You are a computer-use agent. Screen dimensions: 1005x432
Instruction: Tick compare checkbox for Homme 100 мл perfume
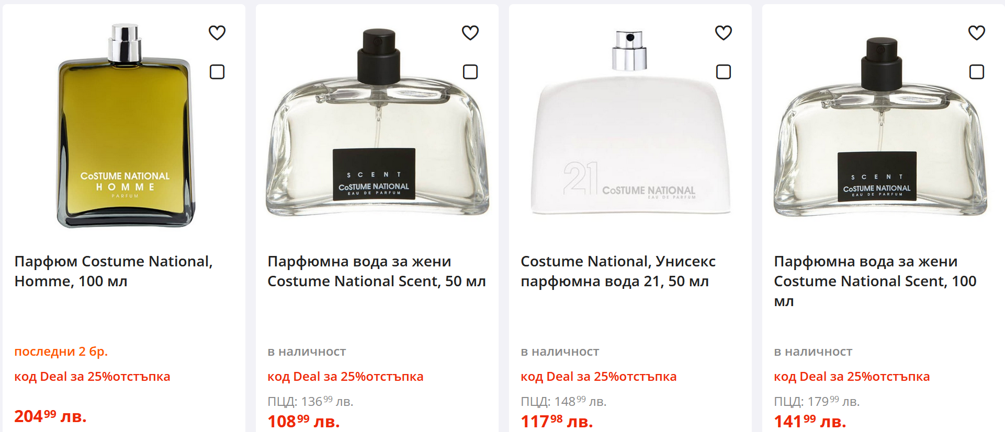[217, 72]
